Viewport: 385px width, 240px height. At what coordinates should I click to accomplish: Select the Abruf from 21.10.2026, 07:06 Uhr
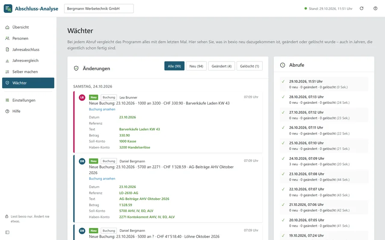324,208
